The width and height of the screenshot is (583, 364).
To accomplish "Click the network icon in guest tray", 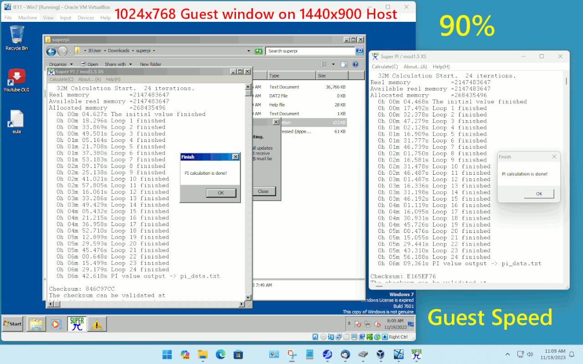I will [367, 324].
